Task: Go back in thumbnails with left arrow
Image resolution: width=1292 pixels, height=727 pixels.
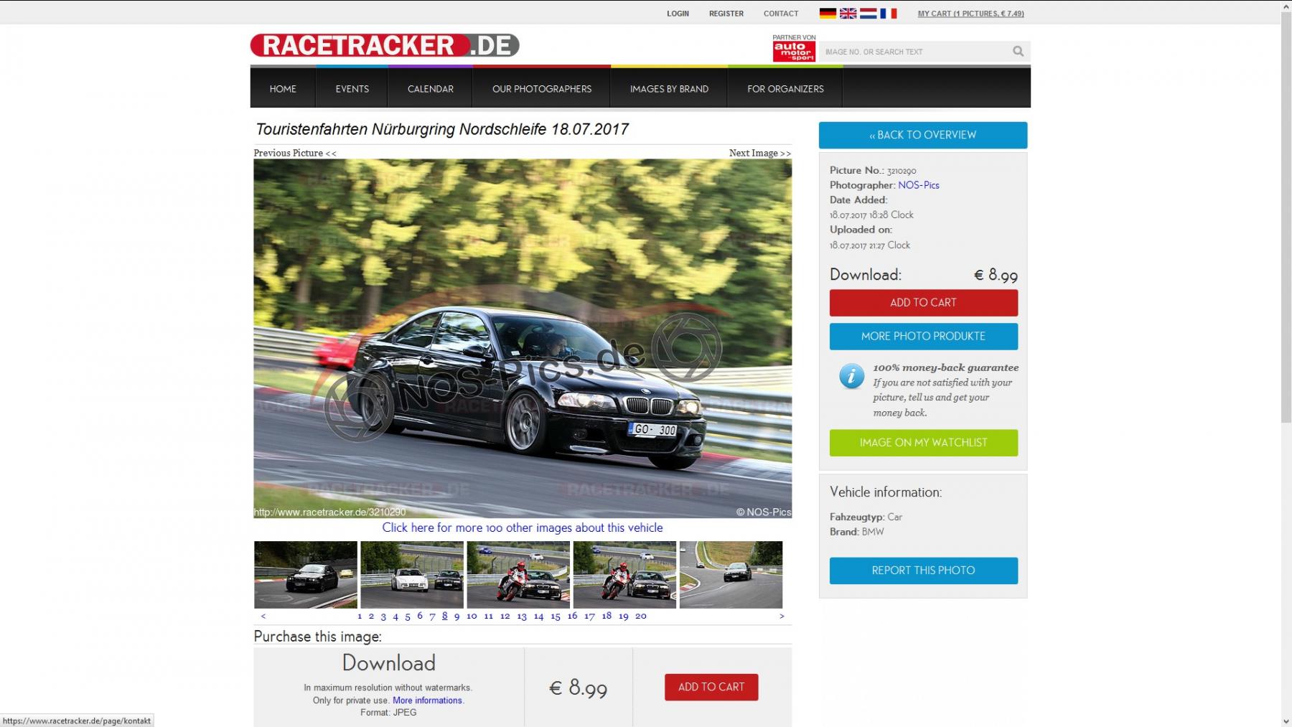Action: [x=263, y=616]
